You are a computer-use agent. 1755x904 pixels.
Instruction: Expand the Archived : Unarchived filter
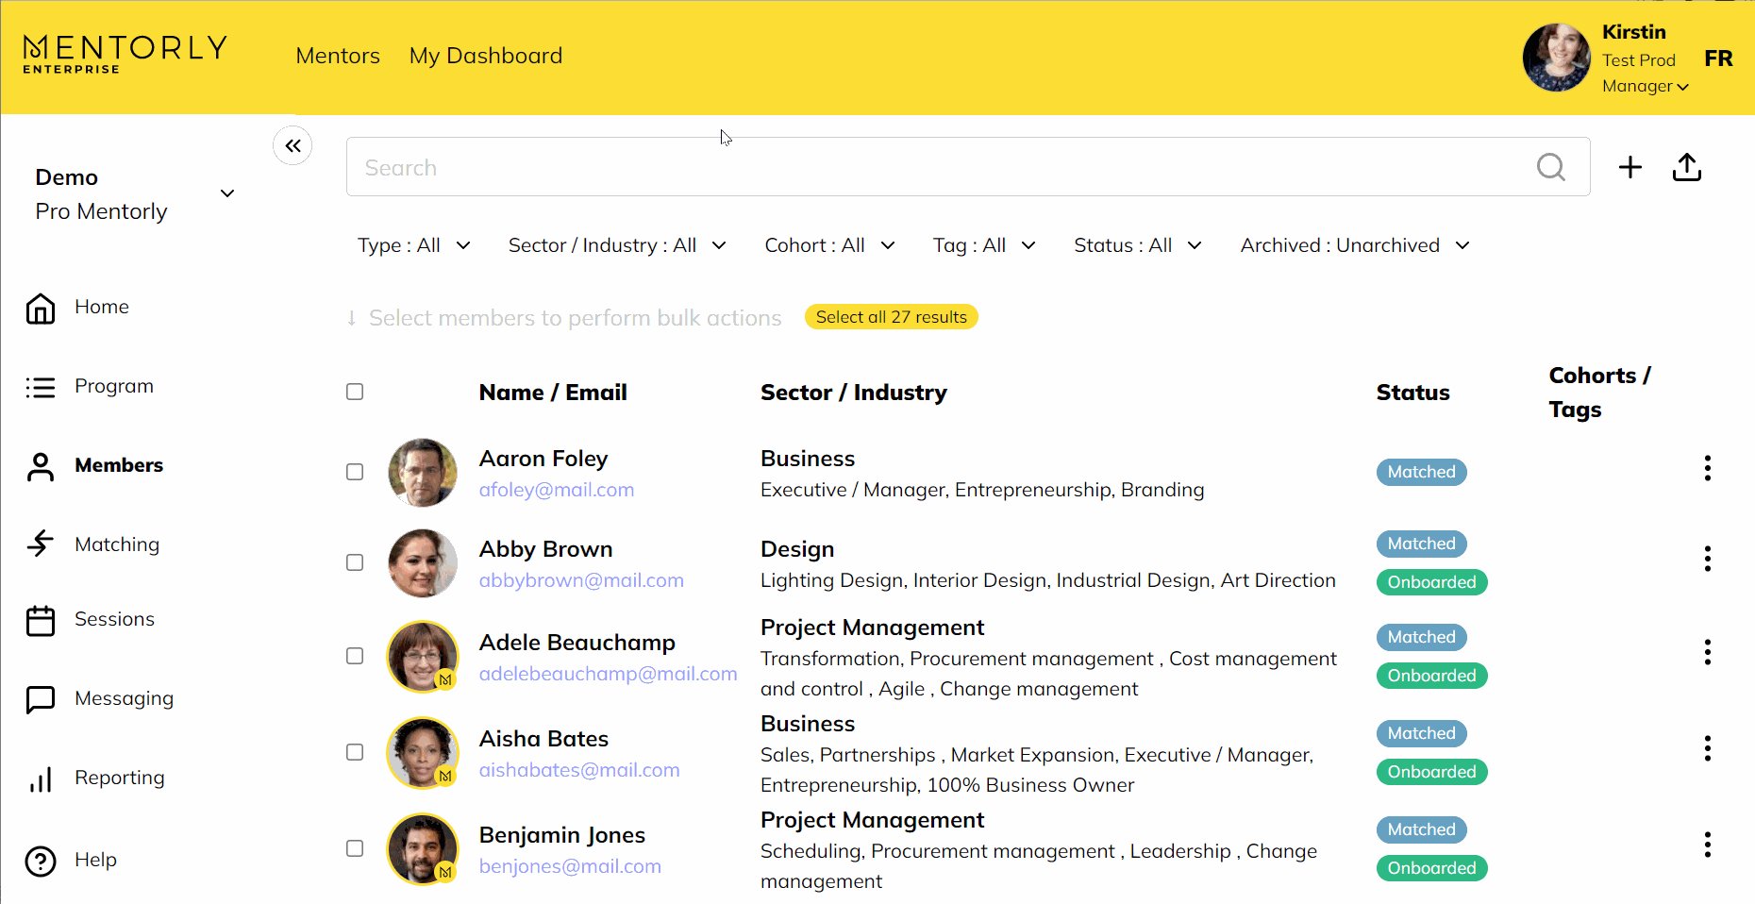(1354, 245)
